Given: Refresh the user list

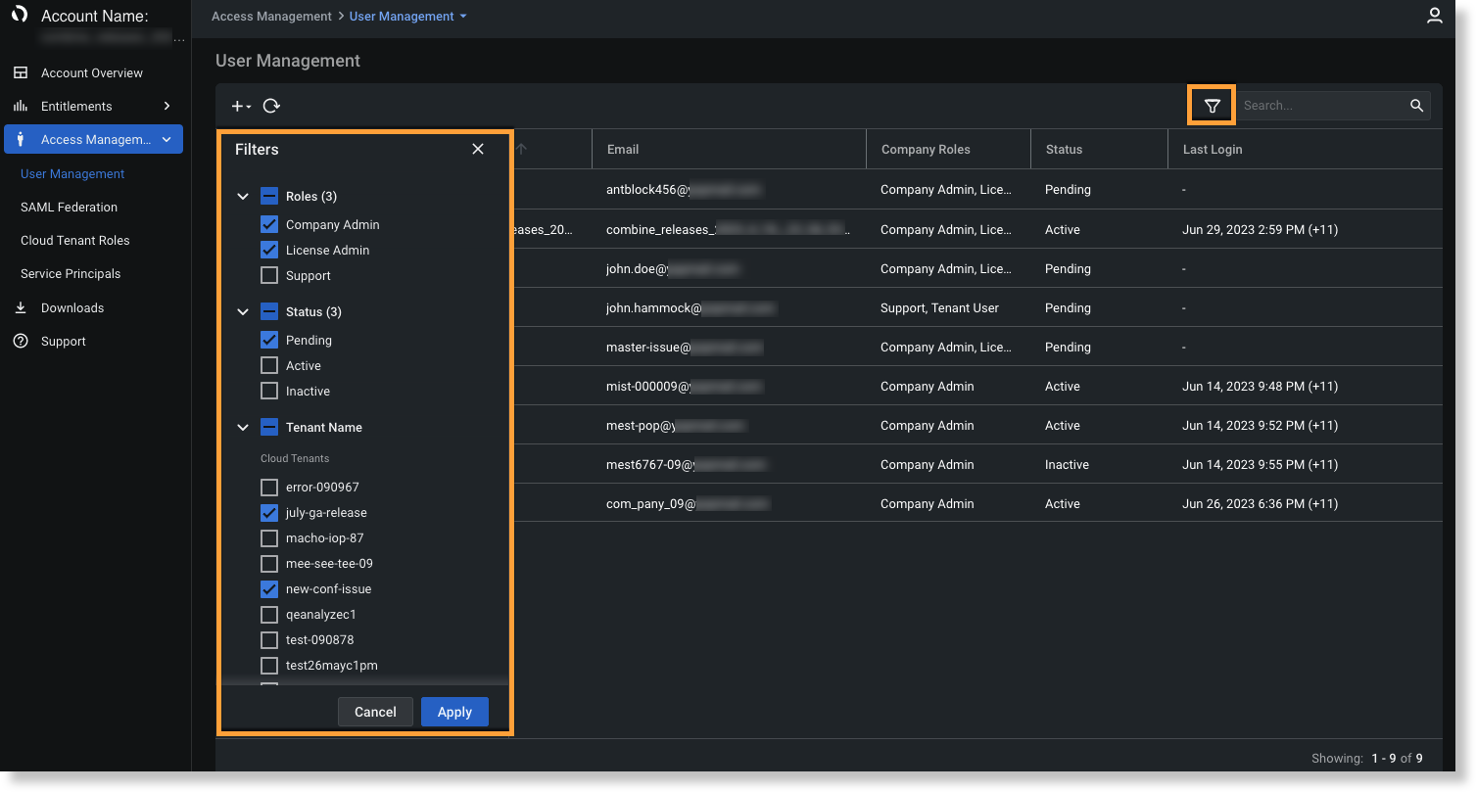Looking at the screenshot, I should pyautogui.click(x=271, y=105).
